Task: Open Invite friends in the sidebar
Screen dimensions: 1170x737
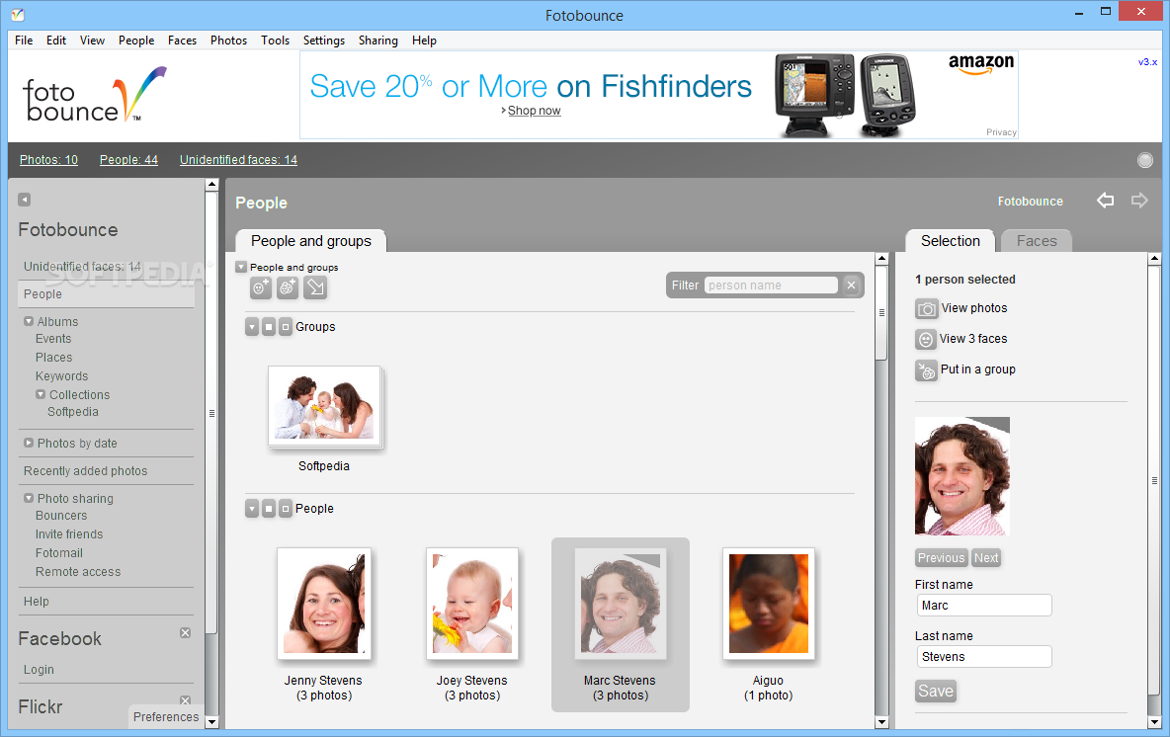Action: (69, 534)
